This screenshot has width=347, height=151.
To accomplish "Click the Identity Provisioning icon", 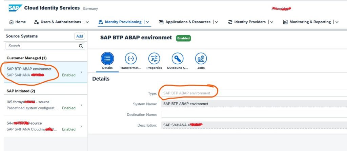I will (x=101, y=22).
